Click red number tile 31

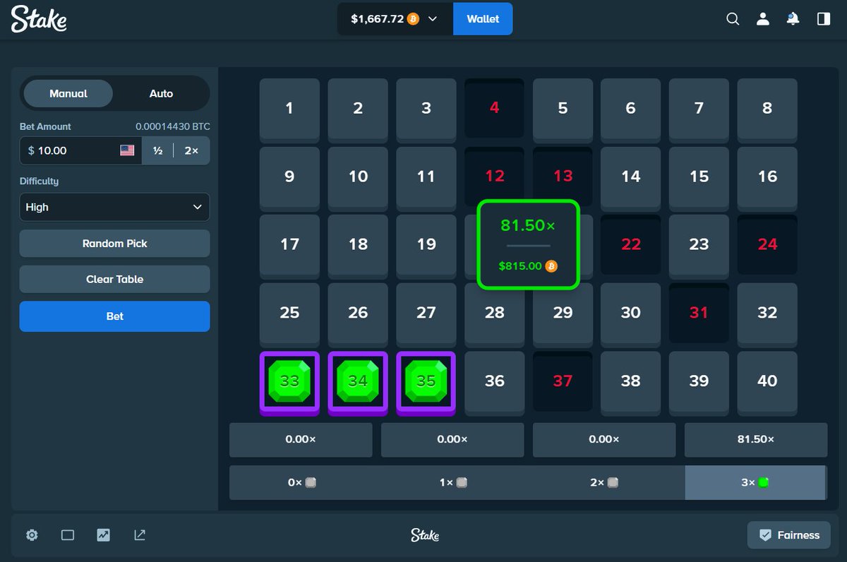click(699, 313)
